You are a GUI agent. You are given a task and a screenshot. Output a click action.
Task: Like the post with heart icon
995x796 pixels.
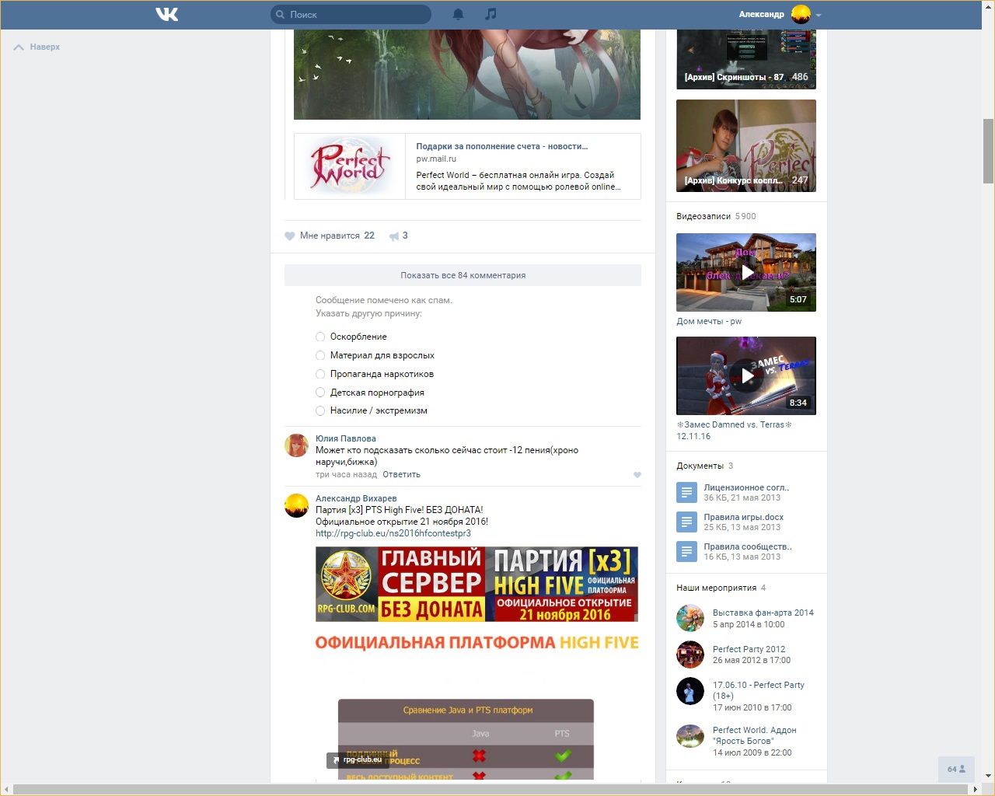tap(290, 236)
